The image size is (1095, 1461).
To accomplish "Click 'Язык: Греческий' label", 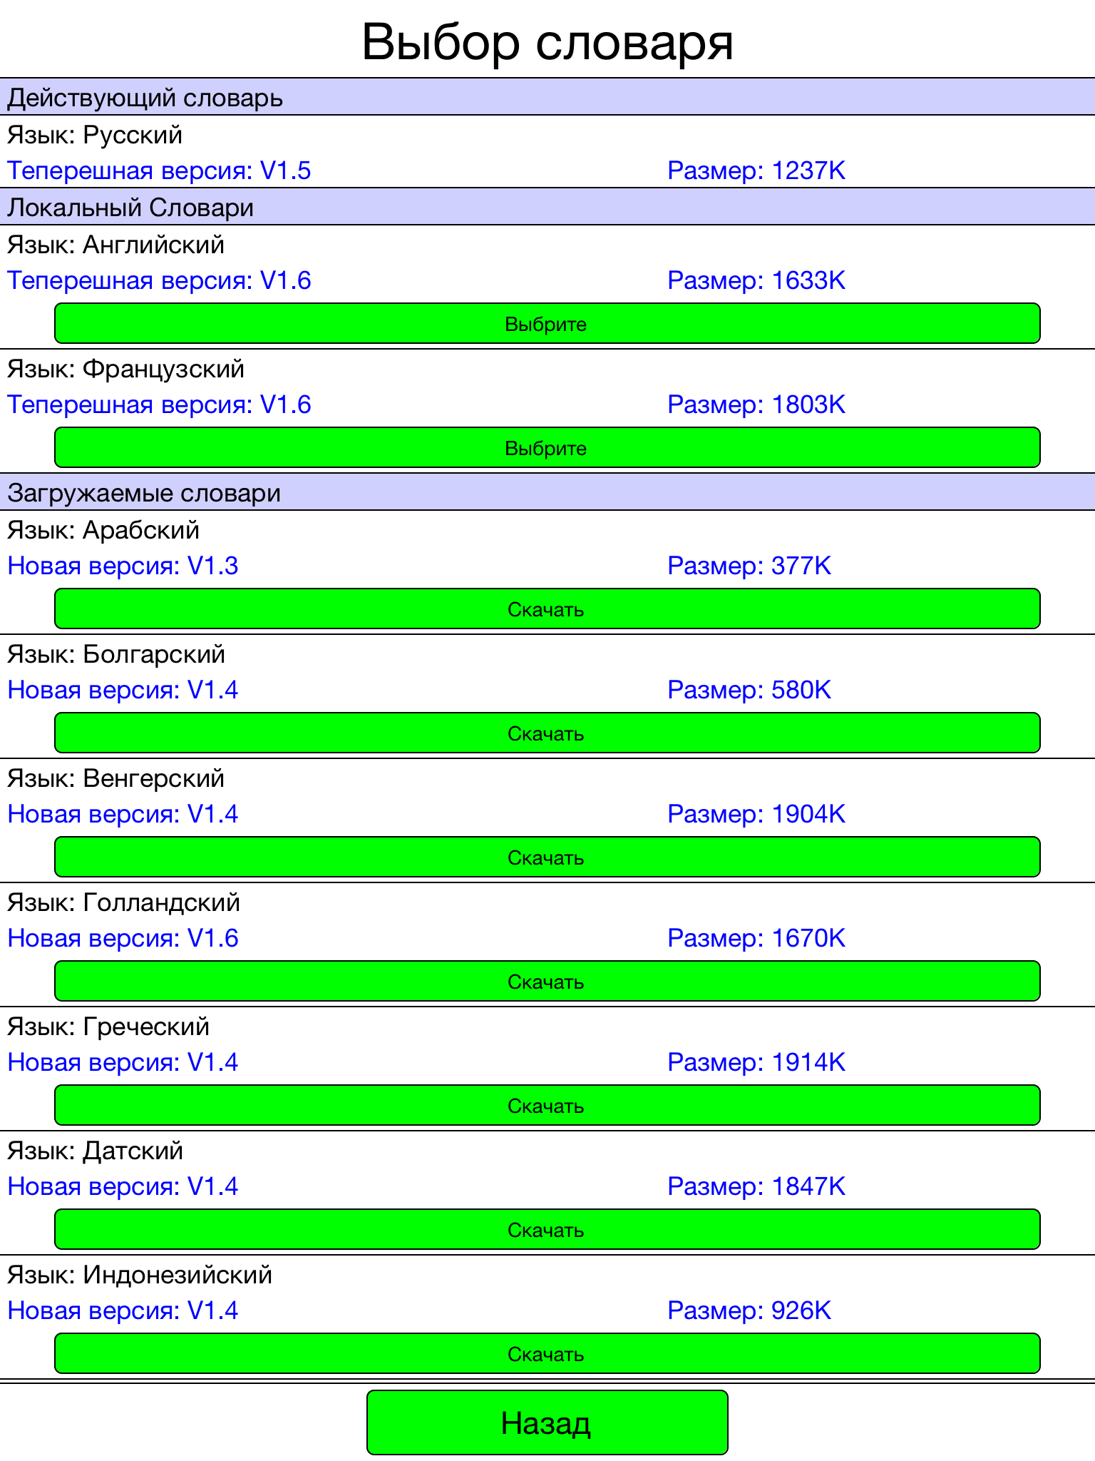I will coord(108,1027).
